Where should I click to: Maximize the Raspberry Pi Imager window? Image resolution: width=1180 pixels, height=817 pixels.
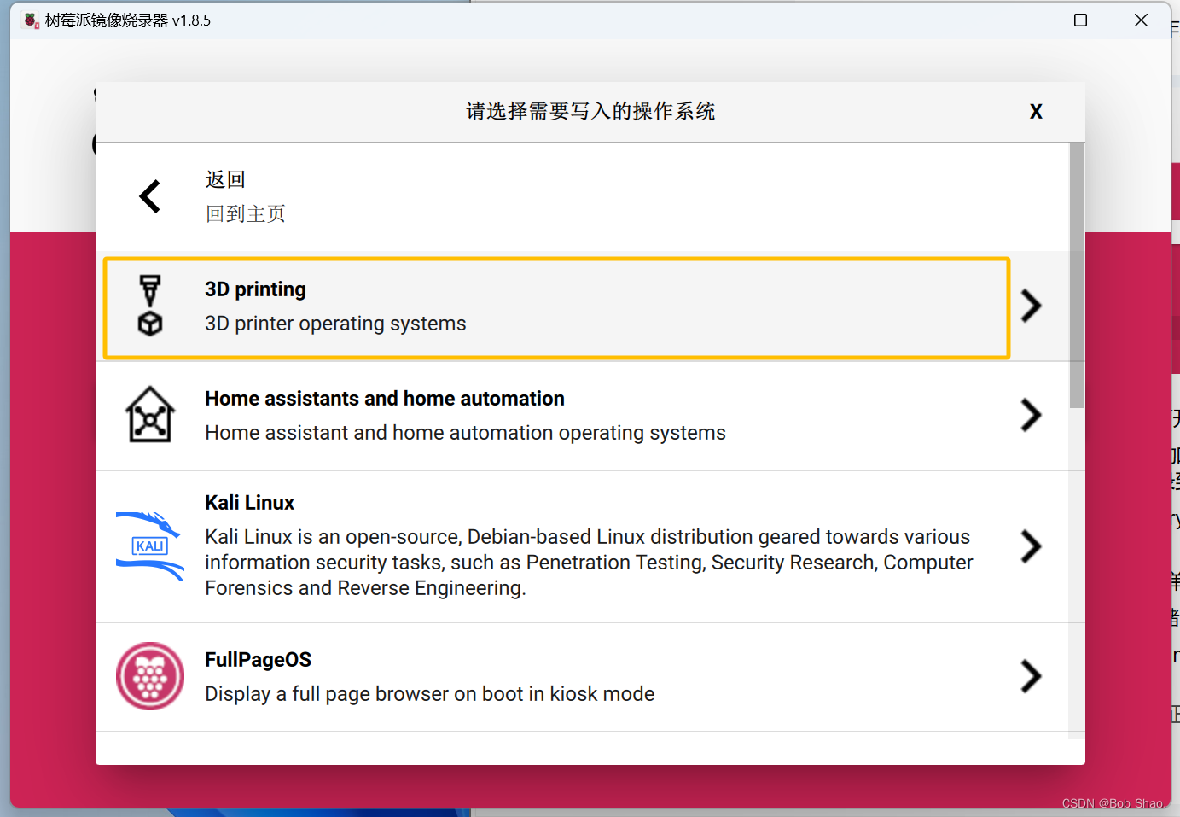point(1080,20)
